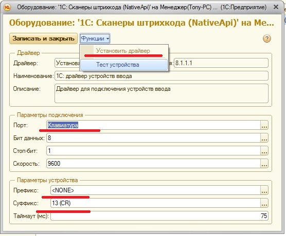Screen dimensions: 286x236
Task: Open speed ellipsis button
Action: coord(264,163)
